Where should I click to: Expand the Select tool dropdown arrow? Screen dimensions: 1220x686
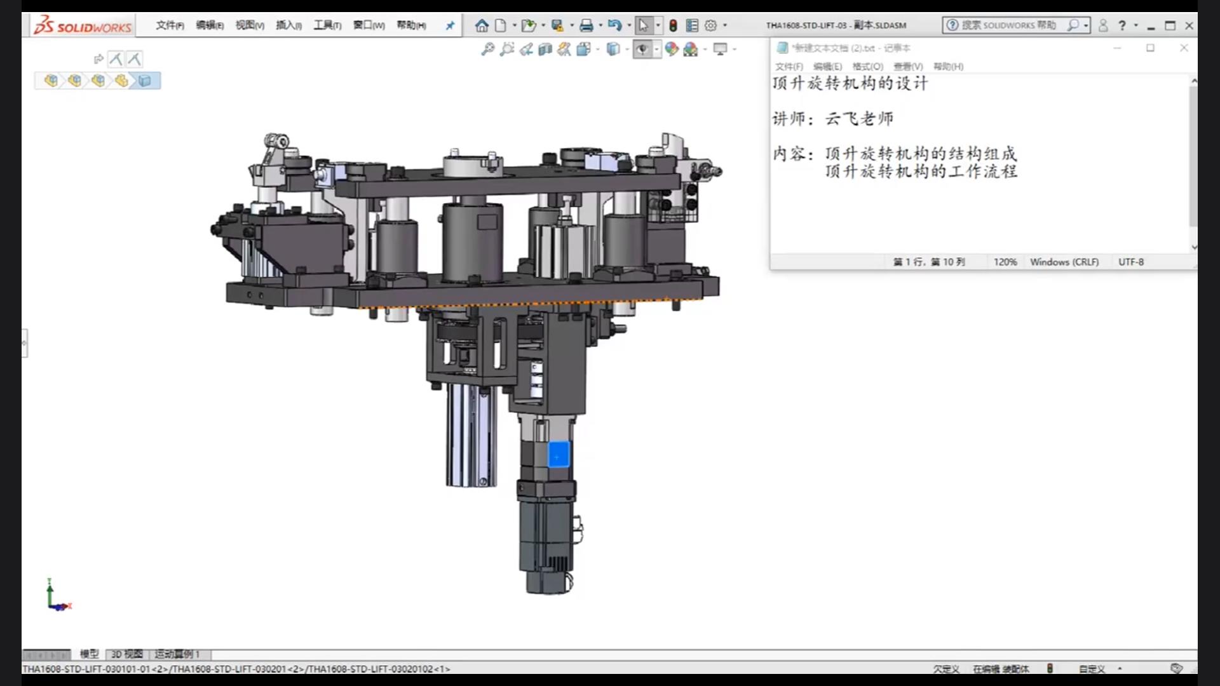pyautogui.click(x=658, y=25)
